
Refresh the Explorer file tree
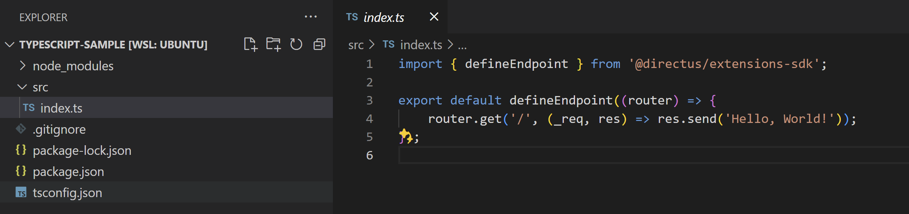coord(296,45)
